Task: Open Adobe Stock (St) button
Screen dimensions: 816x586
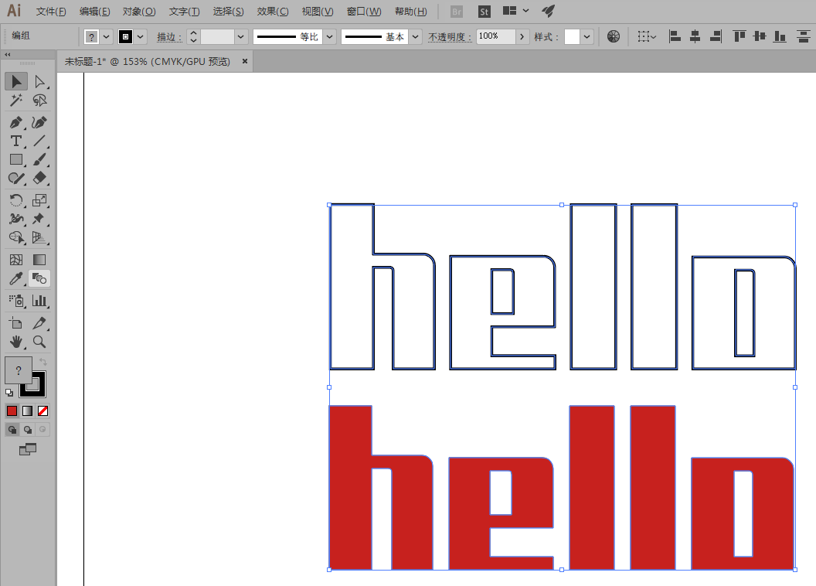Action: click(484, 12)
